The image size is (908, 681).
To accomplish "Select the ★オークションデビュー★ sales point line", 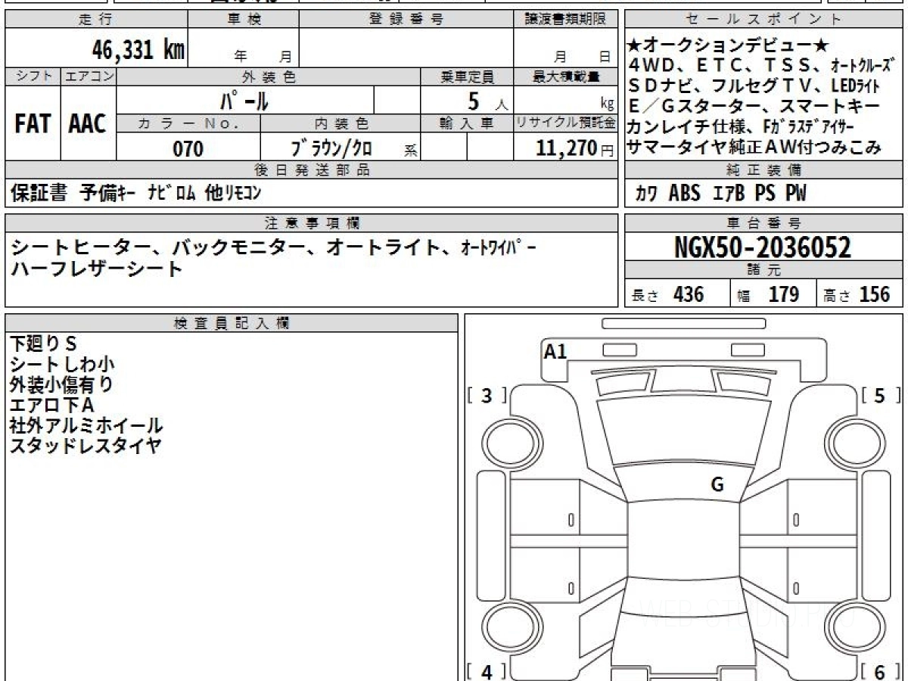I will pyautogui.click(x=729, y=45).
